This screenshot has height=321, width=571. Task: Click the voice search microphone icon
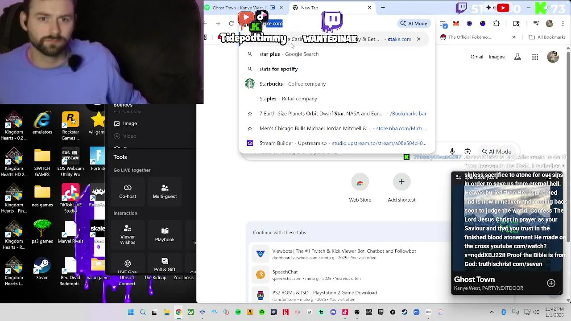point(452,152)
